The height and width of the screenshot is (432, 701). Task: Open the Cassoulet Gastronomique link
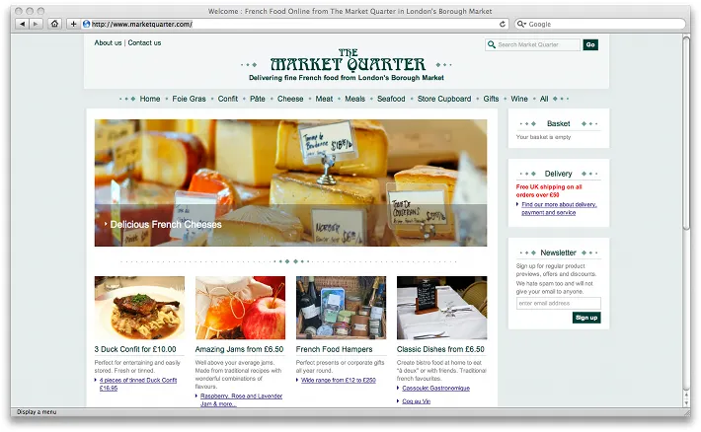pos(435,389)
